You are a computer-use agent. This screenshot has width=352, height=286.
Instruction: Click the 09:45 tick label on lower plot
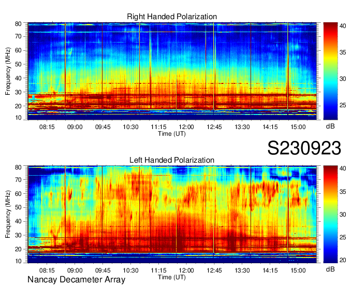103,270
